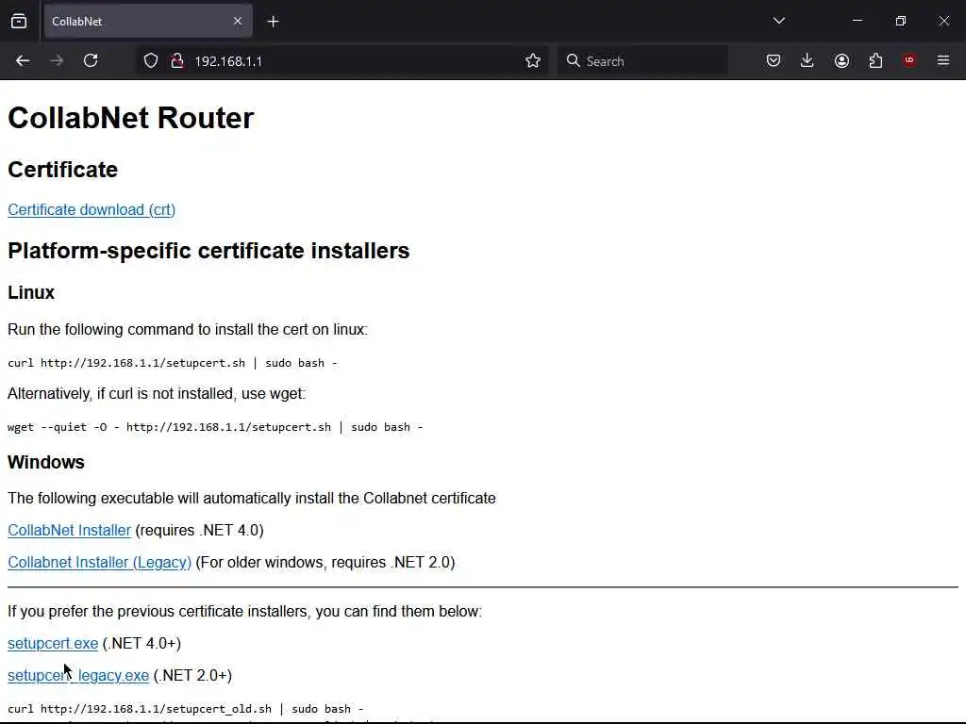Click the search magnifier icon
This screenshot has height=724, width=966.
click(573, 61)
